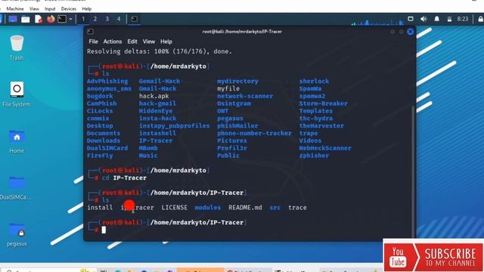Click the 'IP-Tracer' directory in listing

pos(156,141)
